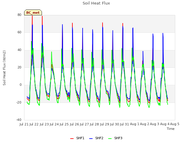This screenshot has height=144, width=193.
Task: Click the y-axis tick label 80
Action: 19,15
